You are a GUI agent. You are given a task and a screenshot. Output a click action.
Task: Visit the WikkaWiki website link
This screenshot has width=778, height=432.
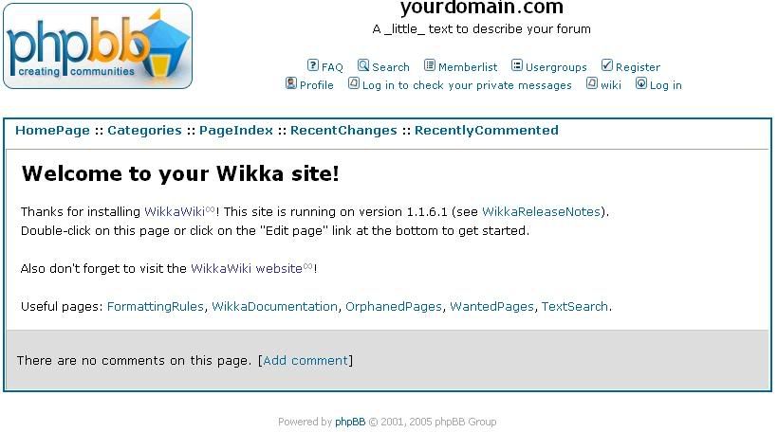pyautogui.click(x=247, y=269)
